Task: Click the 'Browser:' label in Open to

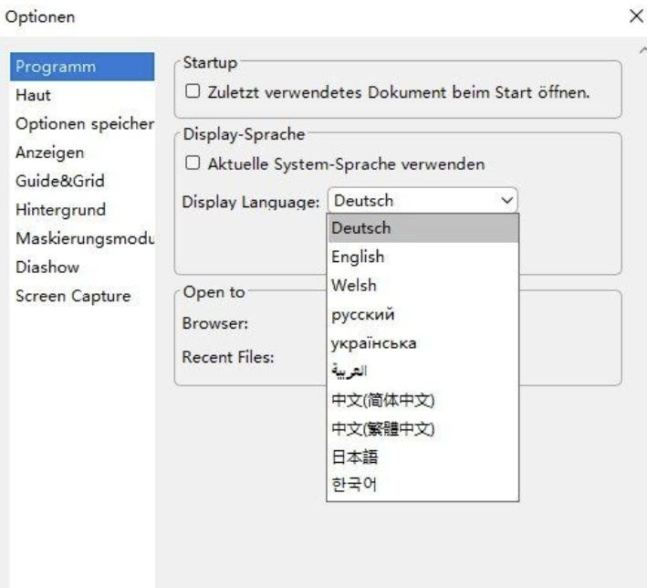Action: click(x=215, y=323)
